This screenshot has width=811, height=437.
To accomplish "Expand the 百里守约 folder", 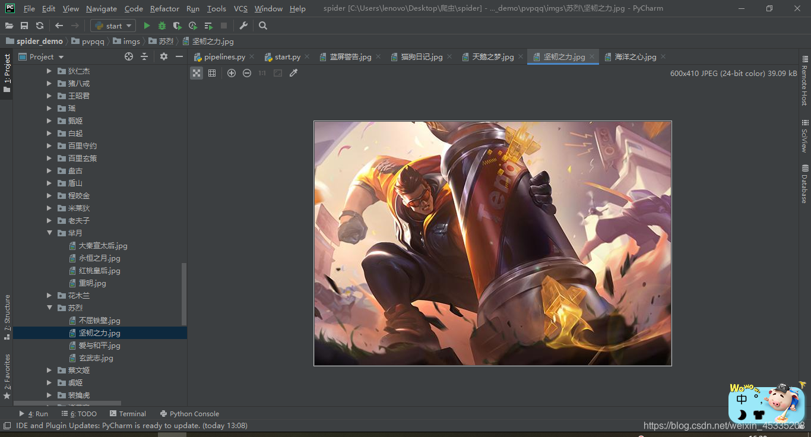I will click(50, 146).
